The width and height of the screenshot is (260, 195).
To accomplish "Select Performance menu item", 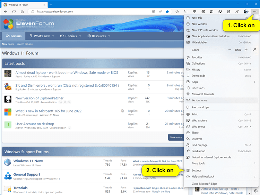I will tap(221, 100).
